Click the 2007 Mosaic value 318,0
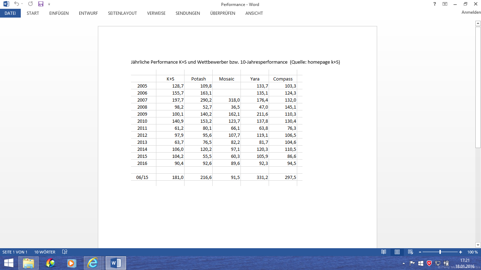Viewport: 481px width, 270px height. click(x=234, y=100)
